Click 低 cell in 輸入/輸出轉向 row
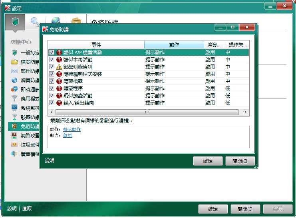 click(x=228, y=103)
